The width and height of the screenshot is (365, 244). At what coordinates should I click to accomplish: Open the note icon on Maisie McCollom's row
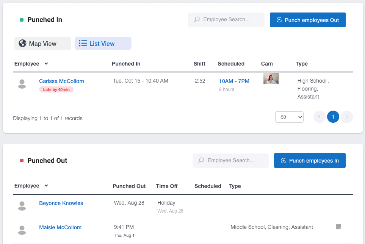tap(339, 227)
